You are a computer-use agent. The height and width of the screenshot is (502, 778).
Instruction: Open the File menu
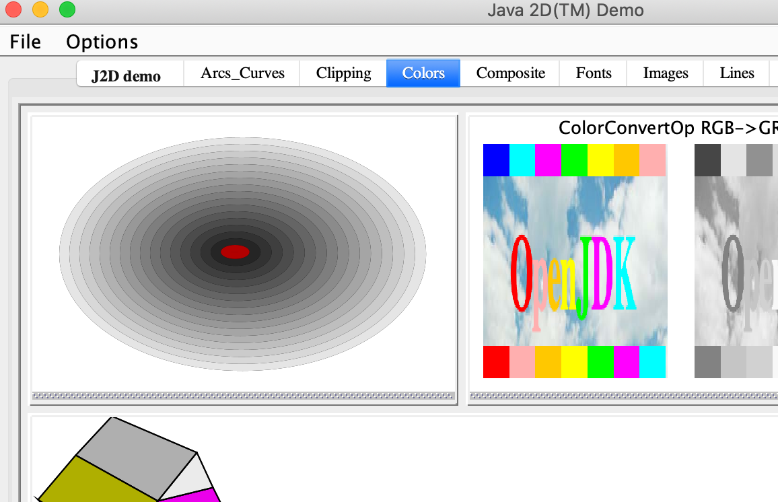click(26, 42)
